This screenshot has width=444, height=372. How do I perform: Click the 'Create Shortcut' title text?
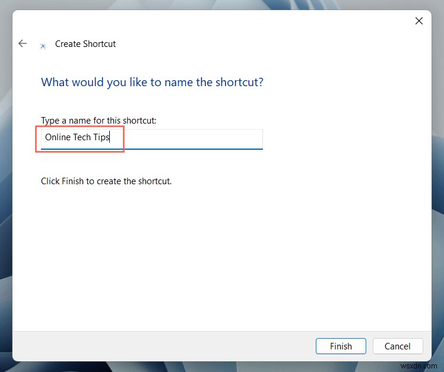point(85,44)
